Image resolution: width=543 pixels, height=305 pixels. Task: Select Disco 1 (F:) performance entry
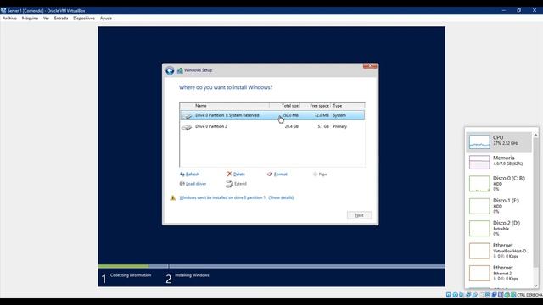[x=499, y=206]
